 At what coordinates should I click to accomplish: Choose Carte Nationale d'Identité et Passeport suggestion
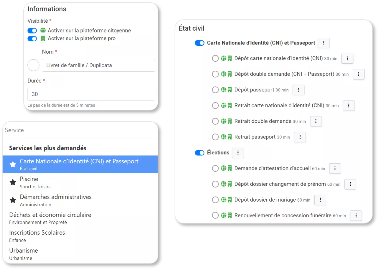(80, 164)
